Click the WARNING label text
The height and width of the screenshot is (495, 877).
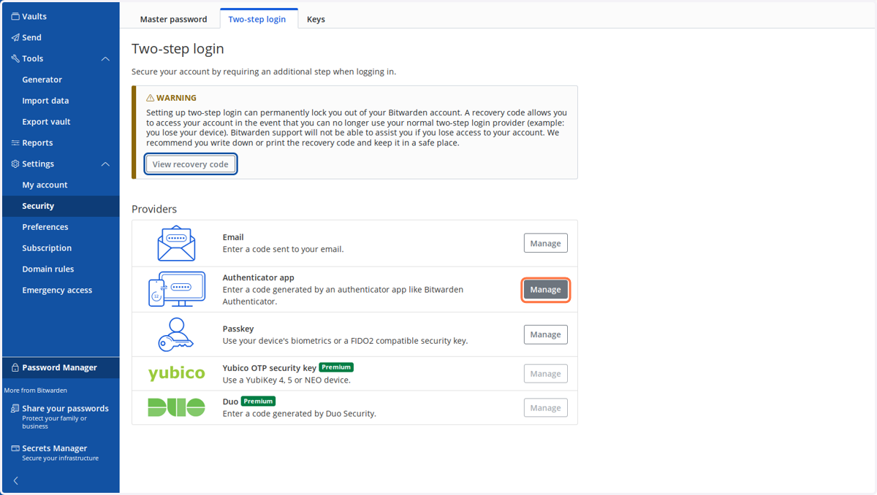pyautogui.click(x=176, y=98)
